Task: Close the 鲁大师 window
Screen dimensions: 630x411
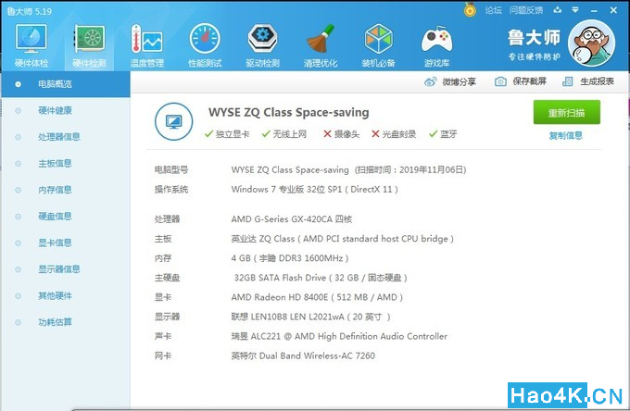Action: point(613,10)
